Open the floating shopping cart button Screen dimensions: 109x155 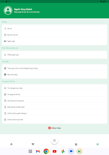click(54, 141)
